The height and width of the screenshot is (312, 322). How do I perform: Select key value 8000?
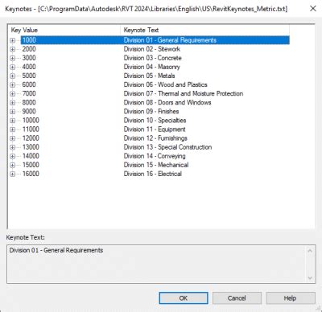(x=29, y=102)
